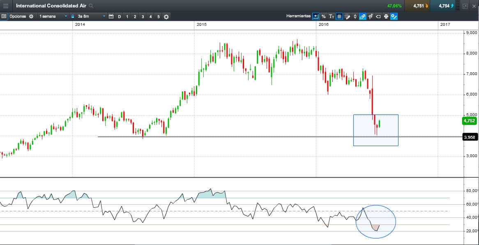The height and width of the screenshot is (245, 479).
Task: Toggle the drawing settings tool at toolbar end
Action: (x=394, y=16)
